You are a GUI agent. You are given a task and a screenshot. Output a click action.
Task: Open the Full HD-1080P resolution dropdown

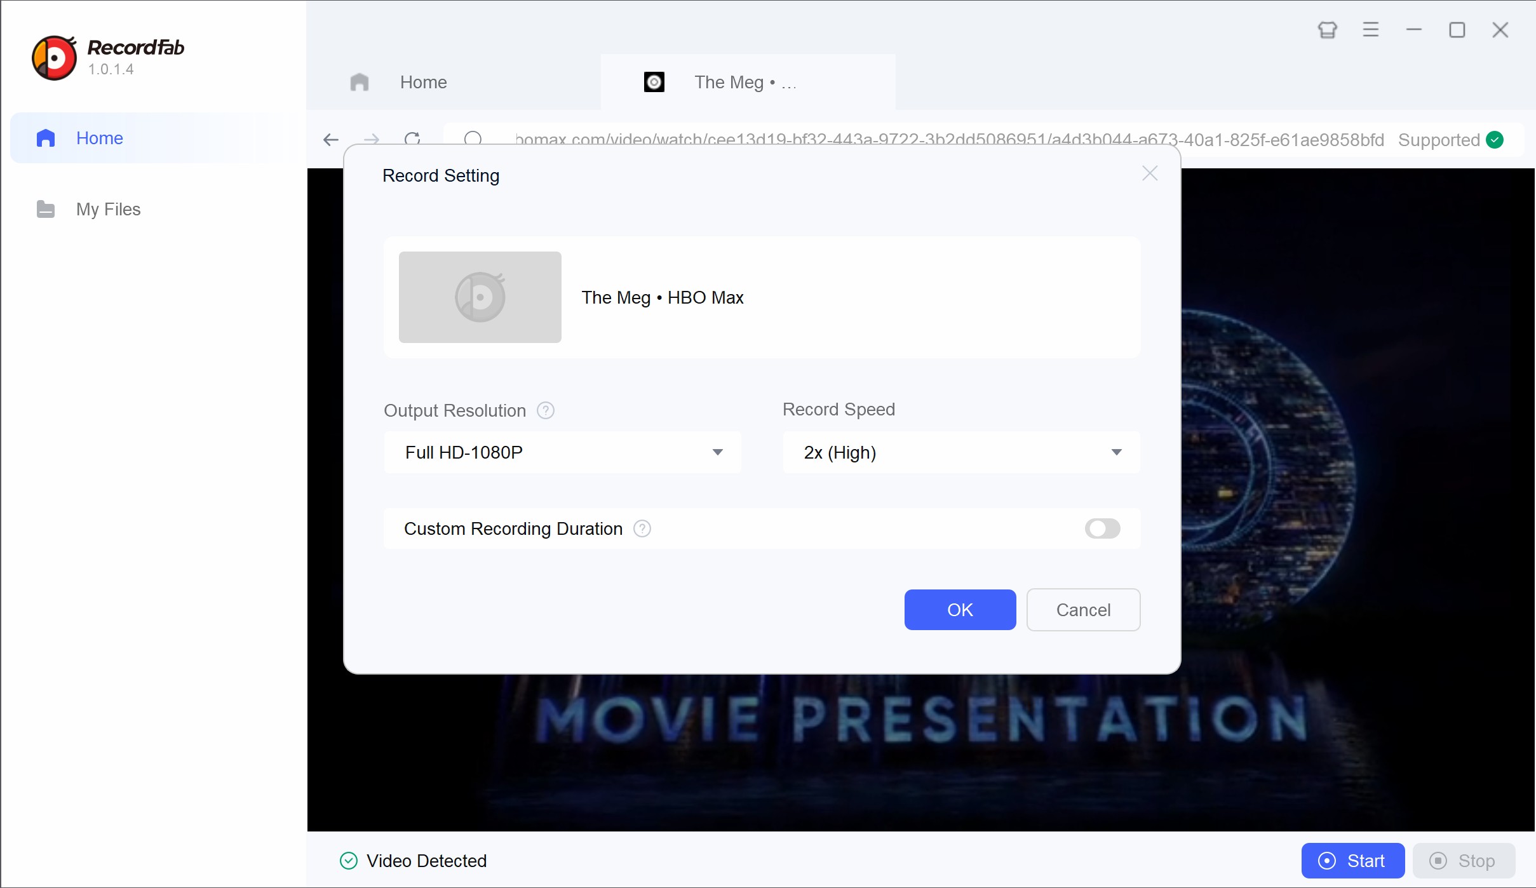(x=563, y=452)
